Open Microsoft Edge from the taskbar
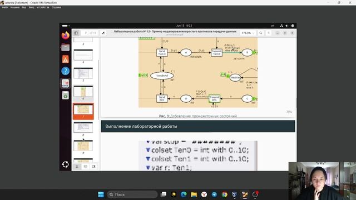The height and width of the screenshot is (200, 356). (x=184, y=194)
